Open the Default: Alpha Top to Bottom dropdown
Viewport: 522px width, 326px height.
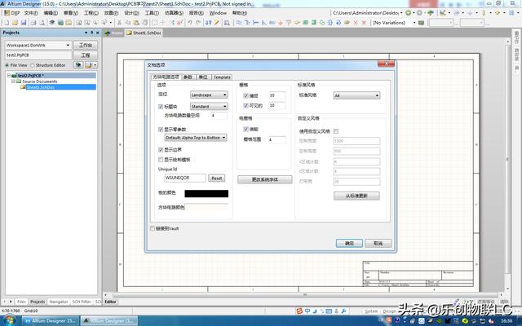196,138
